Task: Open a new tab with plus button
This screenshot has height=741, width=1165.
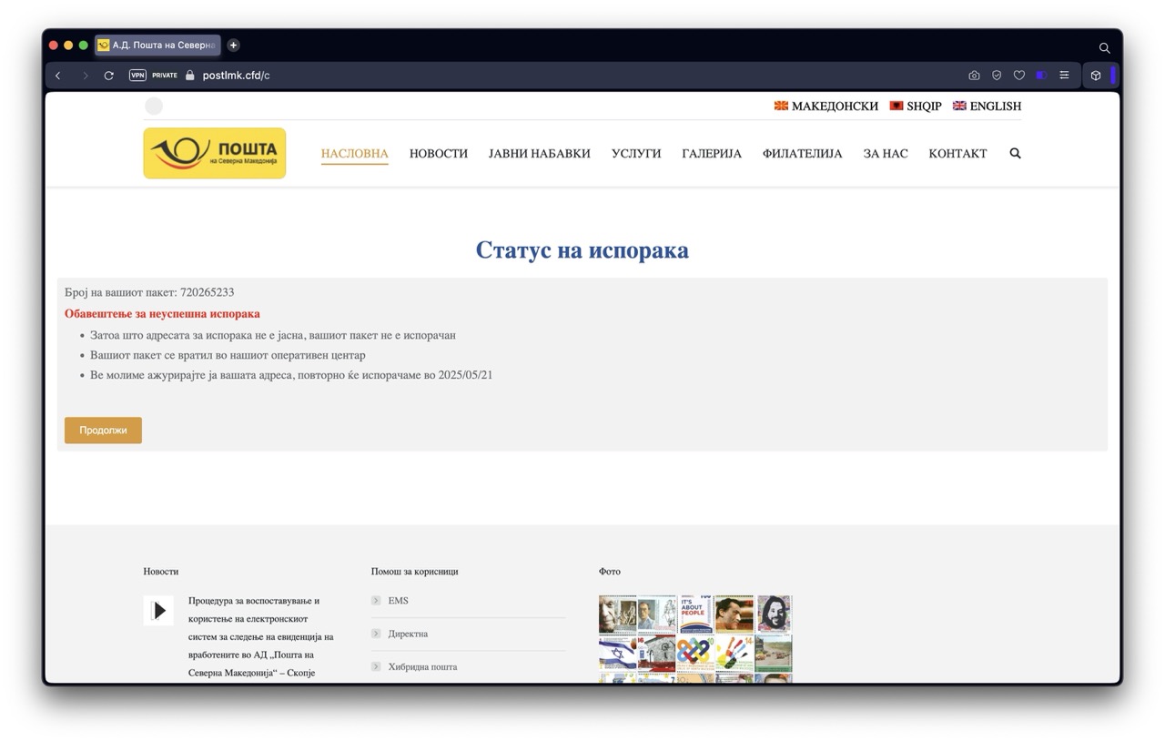Action: [233, 45]
